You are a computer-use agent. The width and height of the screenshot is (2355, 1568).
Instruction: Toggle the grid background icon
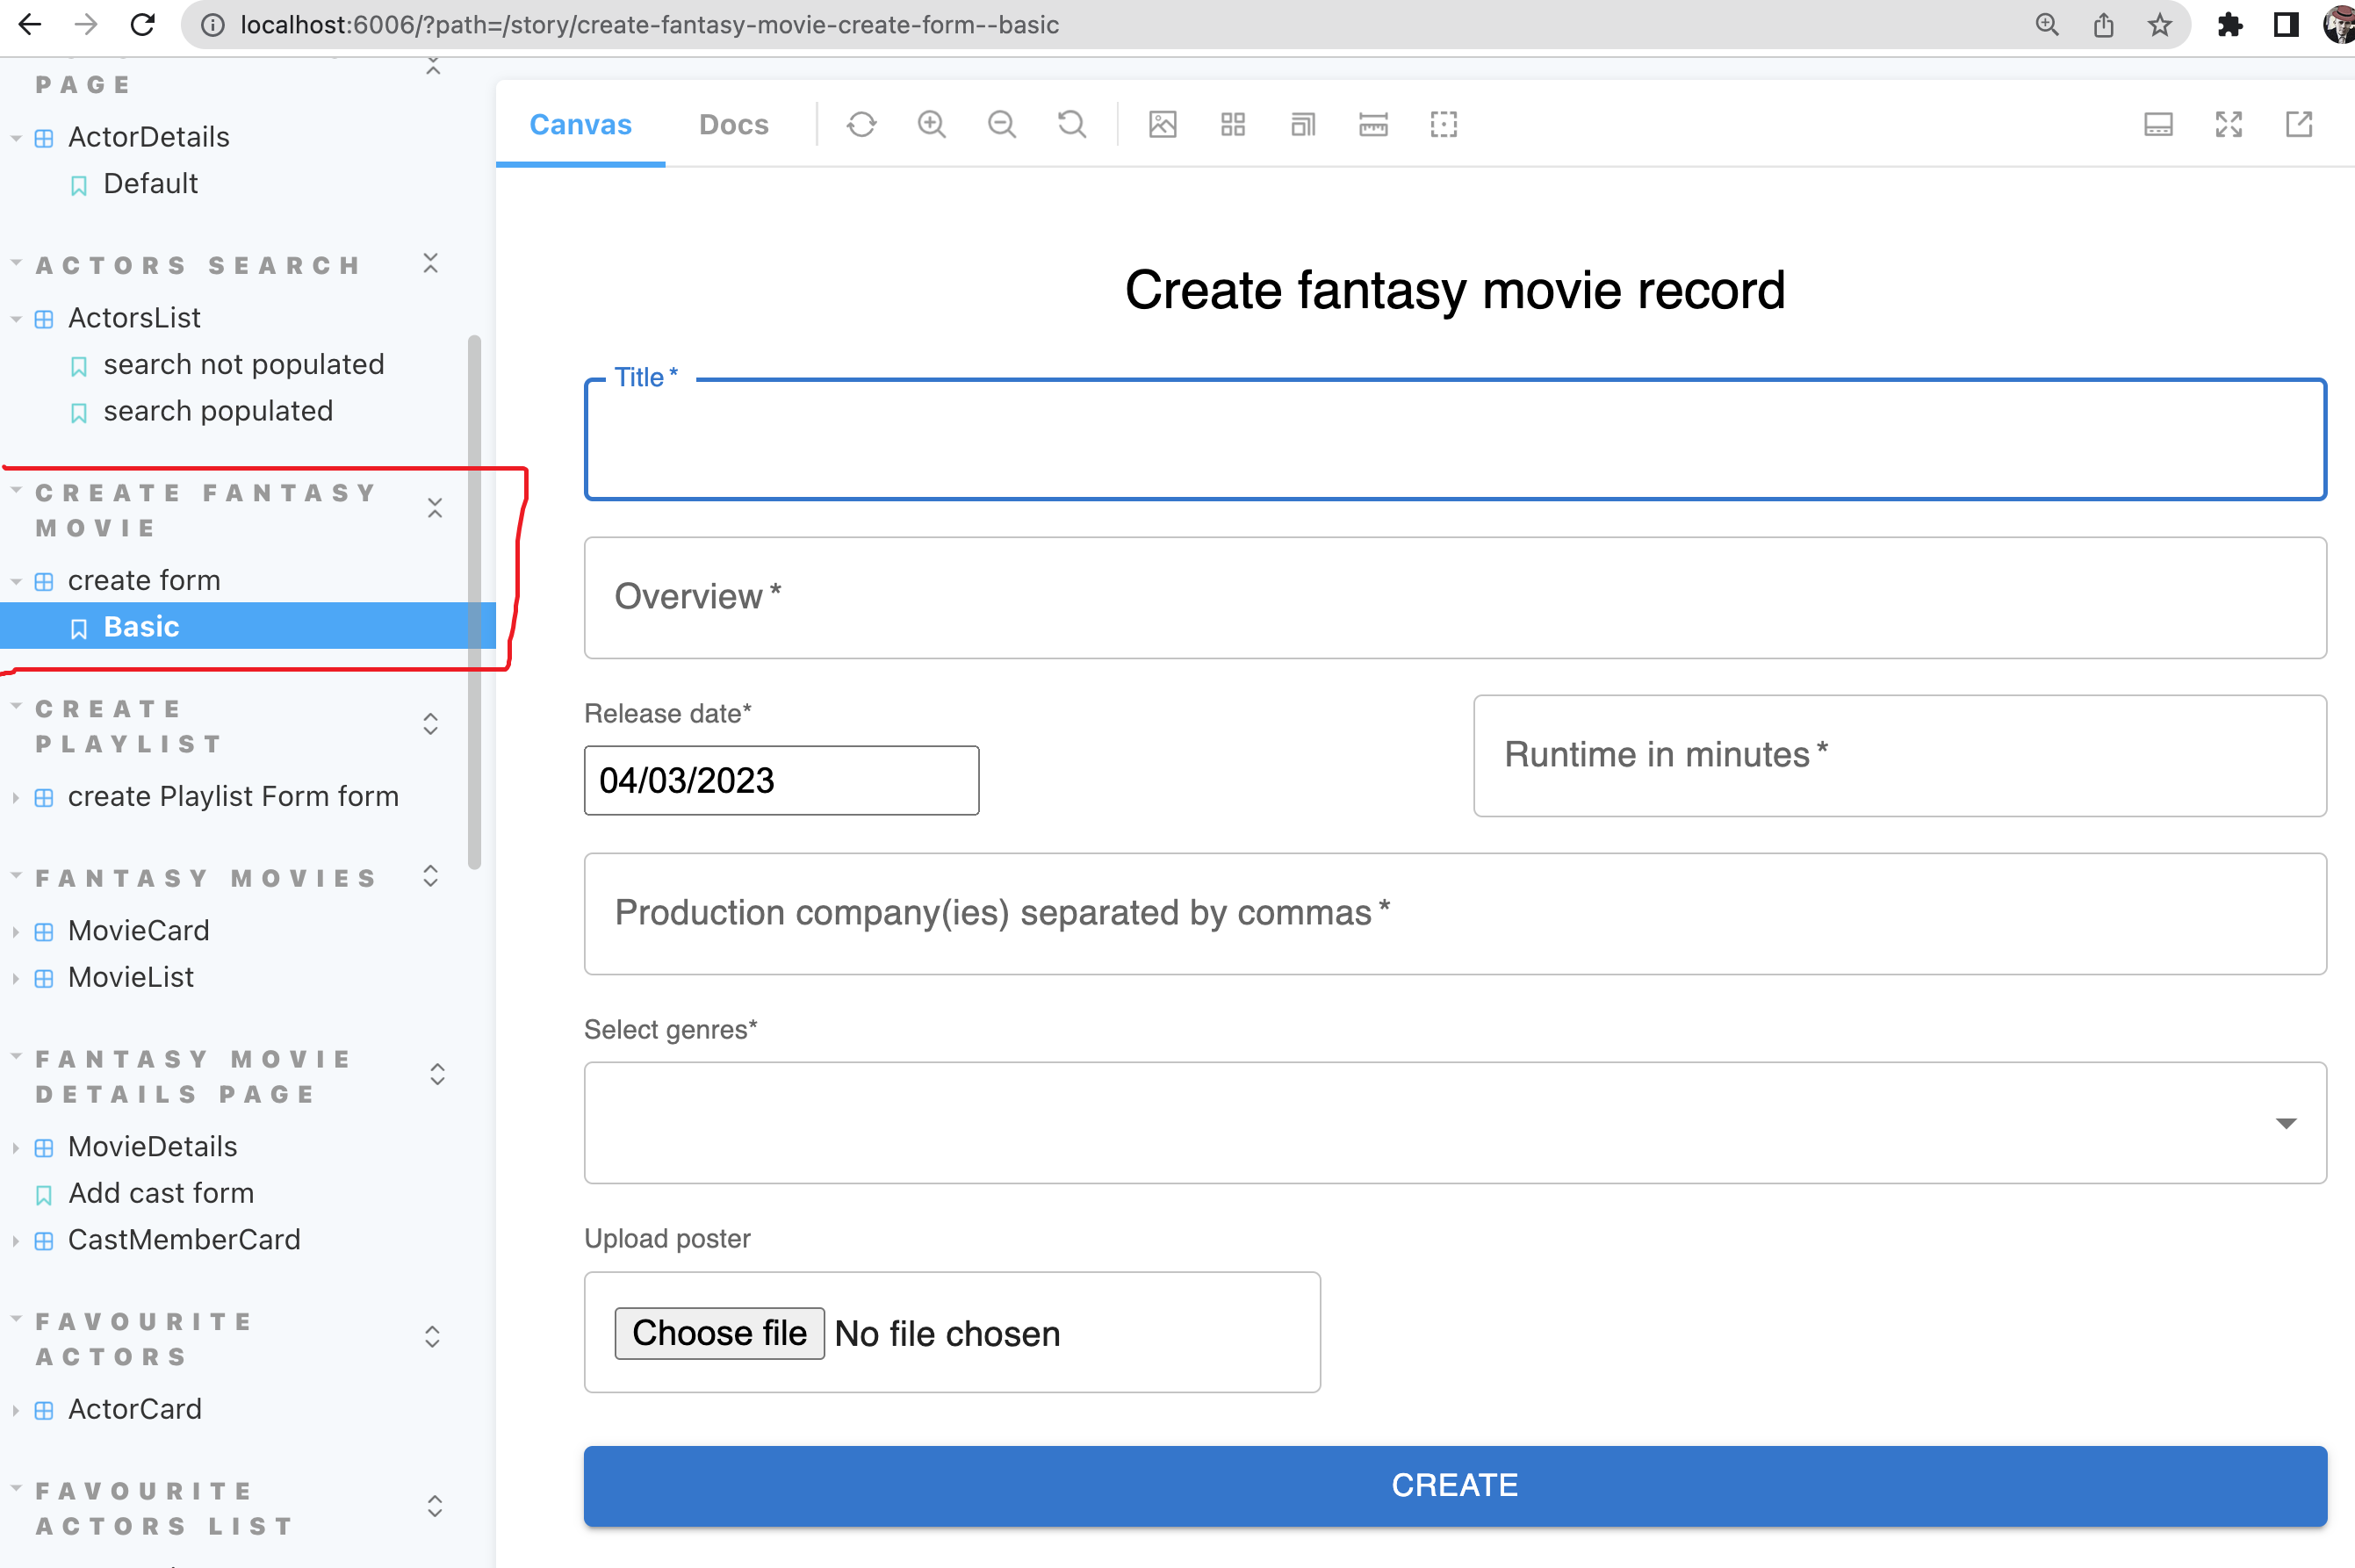pos(1232,125)
